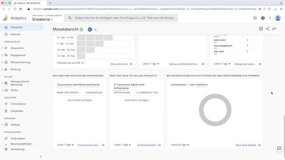Click the Plattform dimension label
The width and height of the screenshot is (285, 160).
tap(202, 85)
